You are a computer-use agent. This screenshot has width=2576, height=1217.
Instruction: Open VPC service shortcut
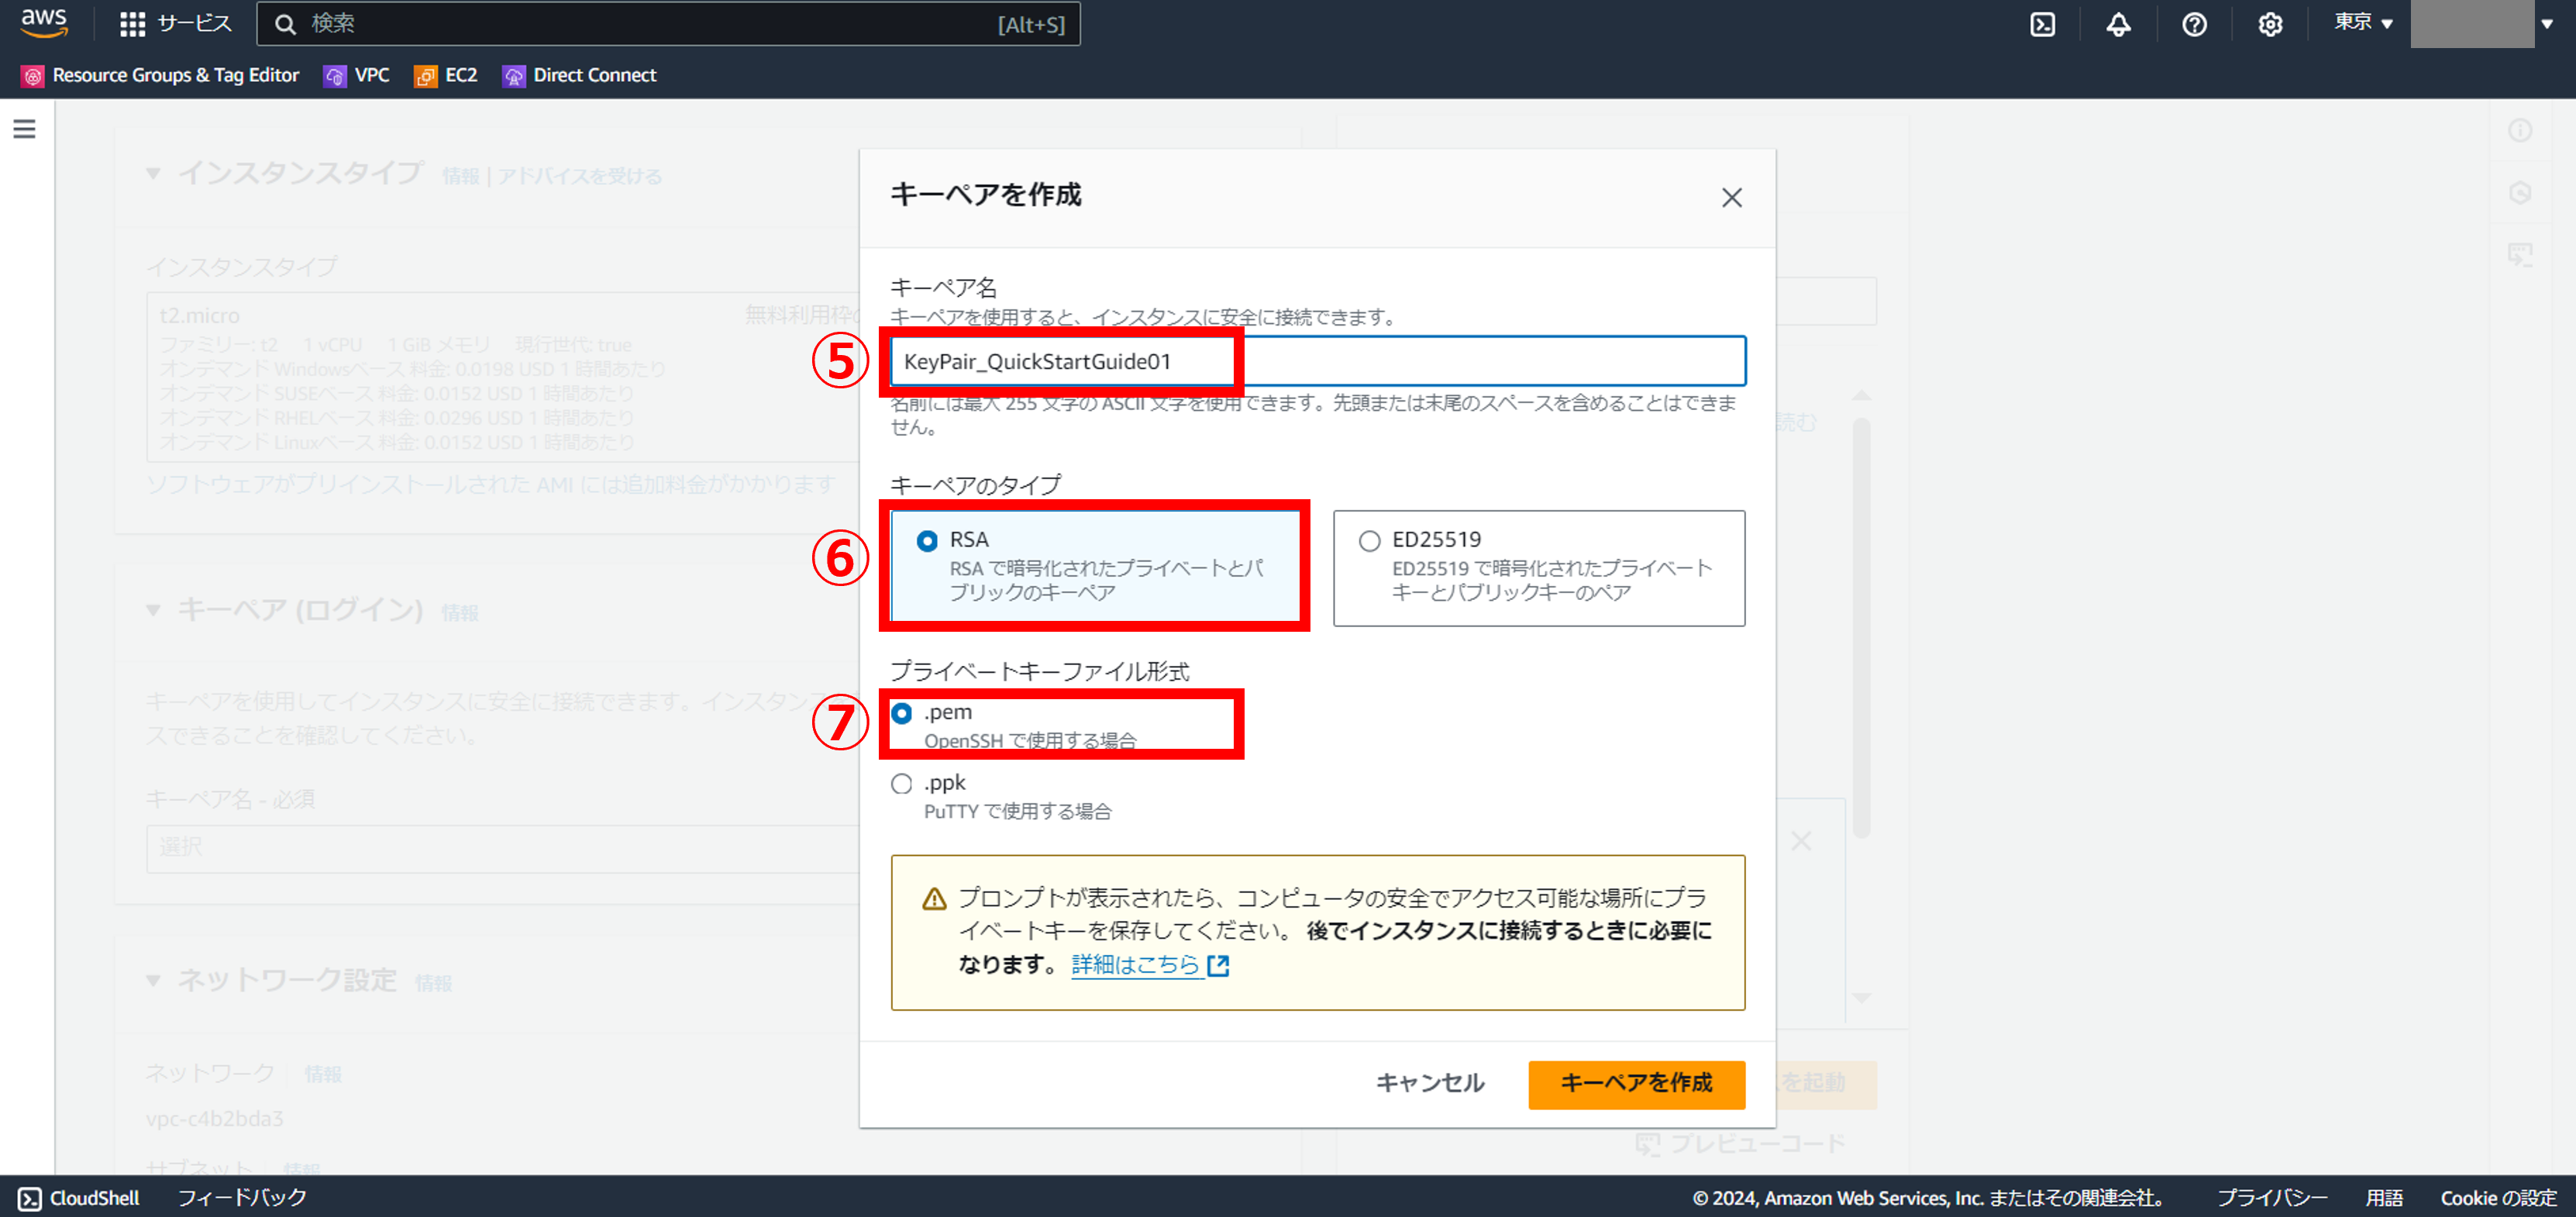click(x=357, y=75)
